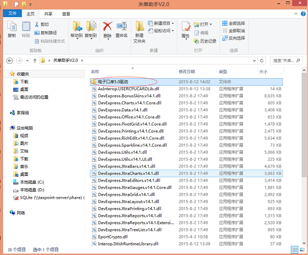Switch to details view icon in status bar
Image resolution: width=308 pixels, height=255 pixels.
[x=295, y=250]
